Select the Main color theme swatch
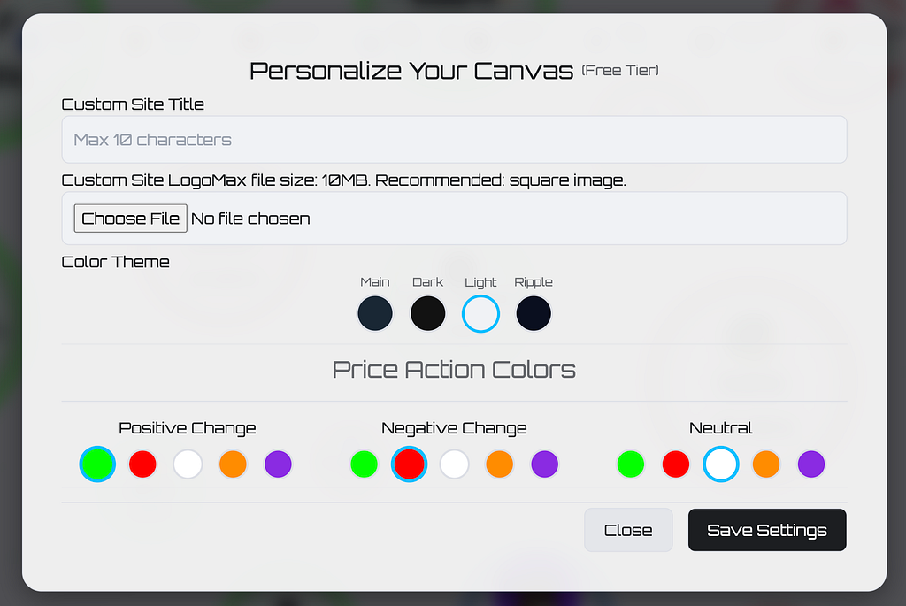Viewport: 906px width, 606px height. [375, 314]
